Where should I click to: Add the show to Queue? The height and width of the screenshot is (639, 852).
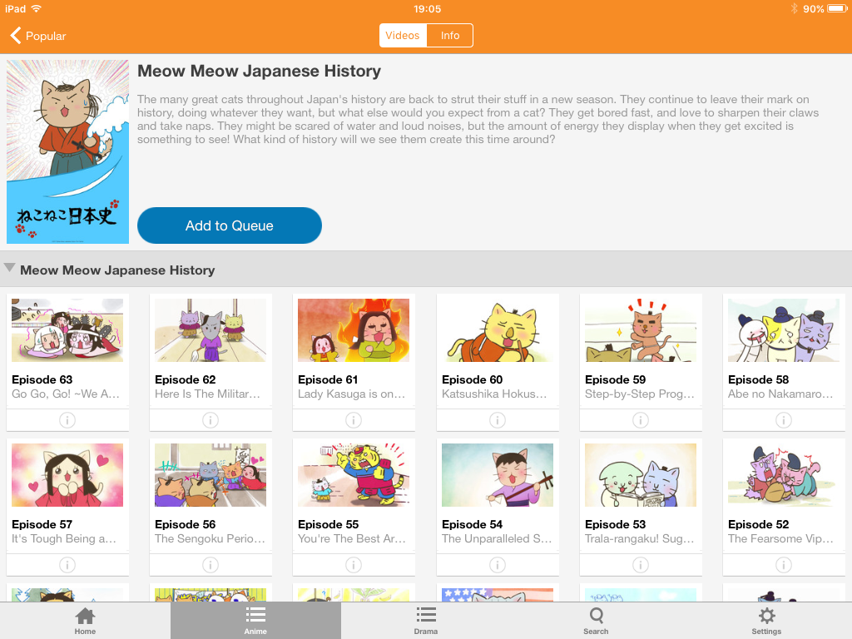[230, 225]
